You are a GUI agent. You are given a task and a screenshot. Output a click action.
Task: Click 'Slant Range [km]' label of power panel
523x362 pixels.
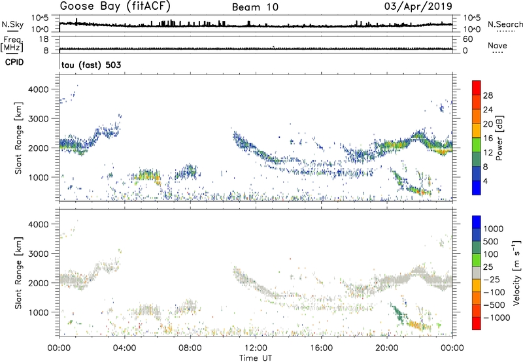(x=18, y=138)
